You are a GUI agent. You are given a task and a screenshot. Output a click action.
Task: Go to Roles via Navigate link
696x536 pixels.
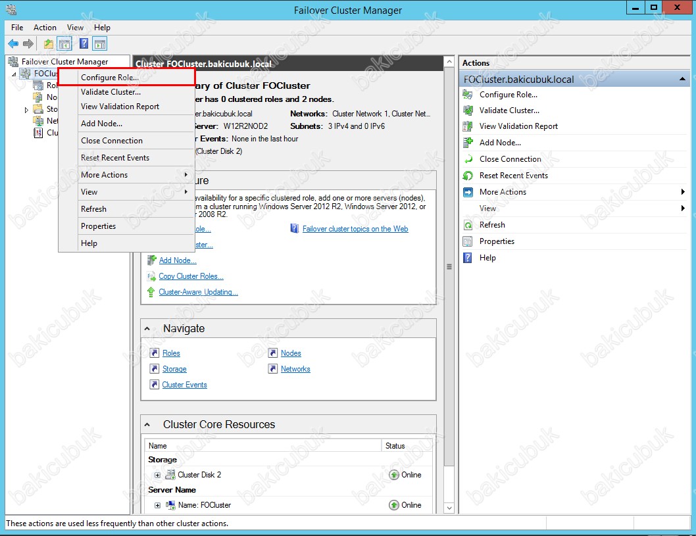[171, 353]
